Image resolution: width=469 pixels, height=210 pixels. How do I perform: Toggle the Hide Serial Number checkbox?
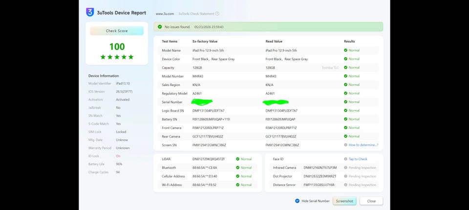297,201
